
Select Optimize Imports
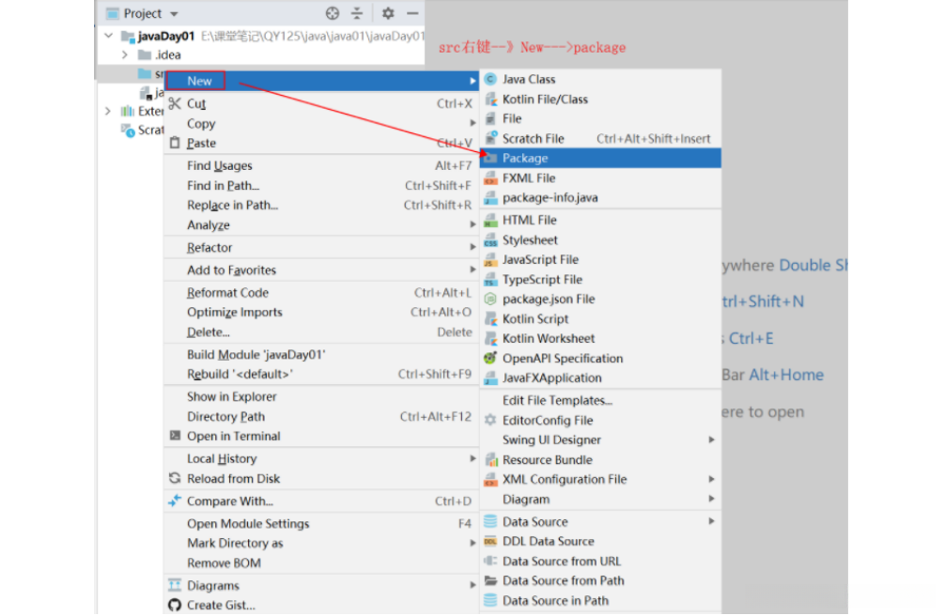click(x=321, y=312)
